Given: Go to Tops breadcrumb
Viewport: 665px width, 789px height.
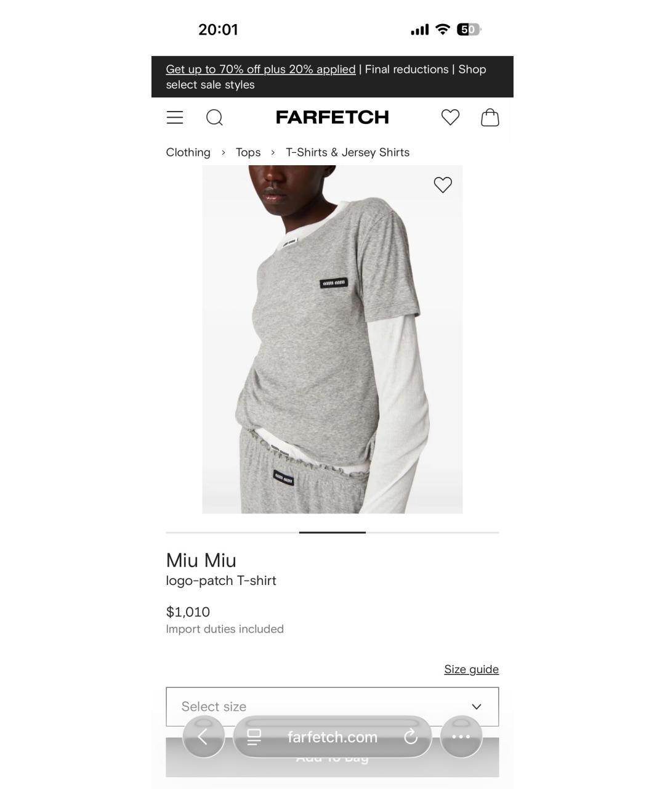Looking at the screenshot, I should tap(248, 152).
